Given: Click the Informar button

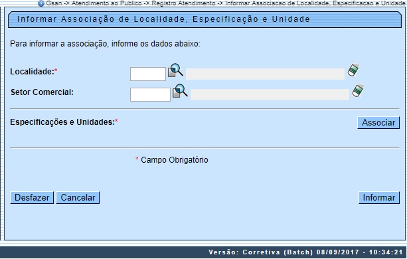Looking at the screenshot, I should 379,198.
